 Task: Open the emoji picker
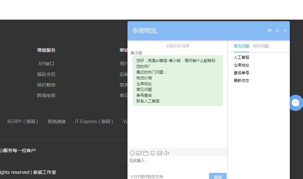132,153
